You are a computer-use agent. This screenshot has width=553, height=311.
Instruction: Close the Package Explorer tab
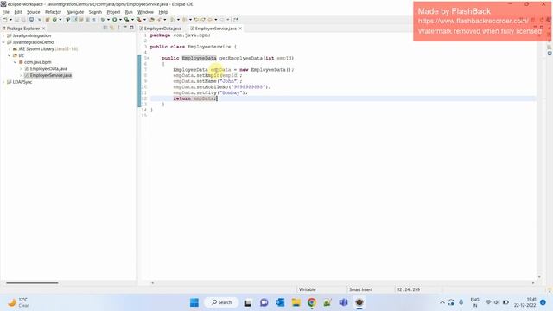(43, 29)
